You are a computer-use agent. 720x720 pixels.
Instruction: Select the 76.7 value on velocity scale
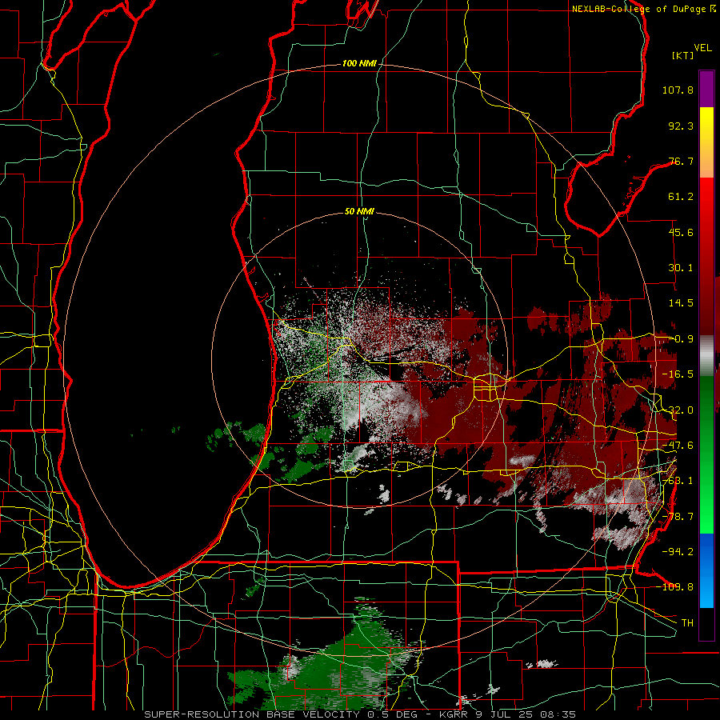[681, 161]
